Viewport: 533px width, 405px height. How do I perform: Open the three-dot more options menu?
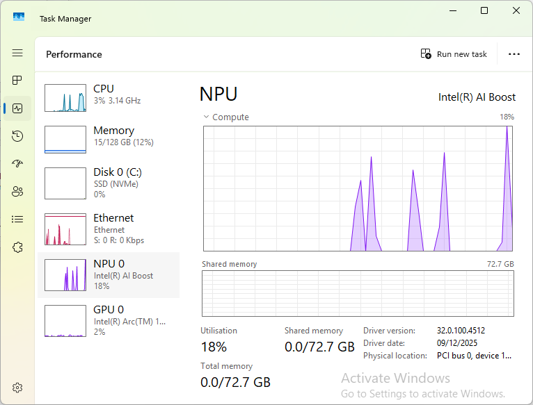514,54
